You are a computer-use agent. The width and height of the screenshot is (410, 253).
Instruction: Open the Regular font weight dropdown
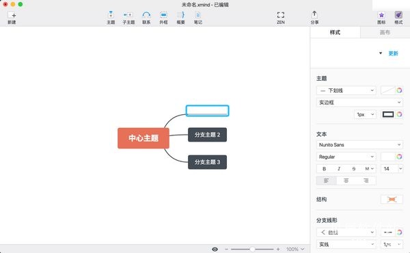tap(346, 157)
